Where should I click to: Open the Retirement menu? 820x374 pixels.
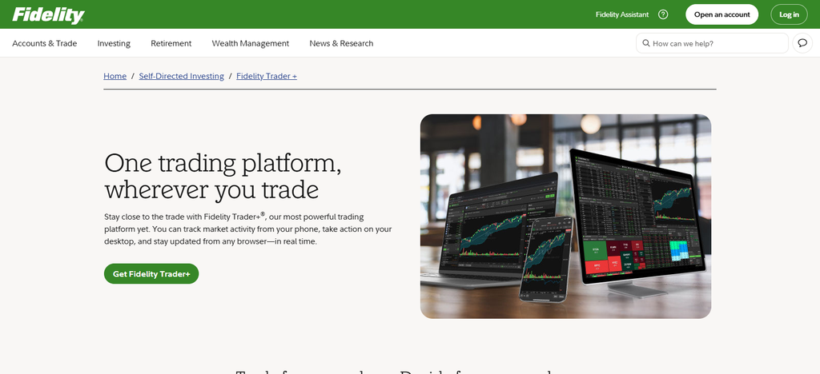pos(171,43)
